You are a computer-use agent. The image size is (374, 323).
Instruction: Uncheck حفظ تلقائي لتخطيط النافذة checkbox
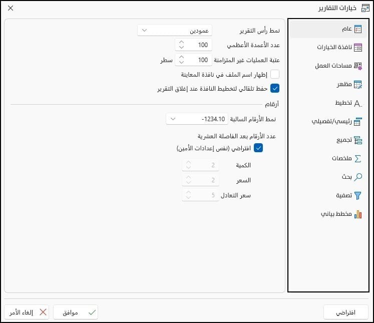(x=275, y=89)
